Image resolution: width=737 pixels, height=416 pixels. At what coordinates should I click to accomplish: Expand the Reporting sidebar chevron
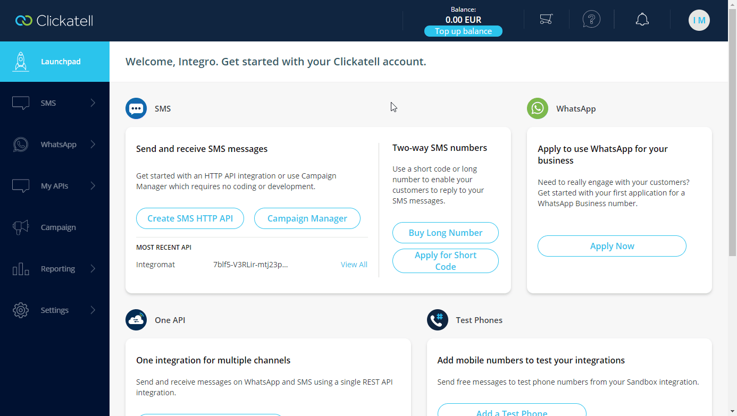(93, 269)
